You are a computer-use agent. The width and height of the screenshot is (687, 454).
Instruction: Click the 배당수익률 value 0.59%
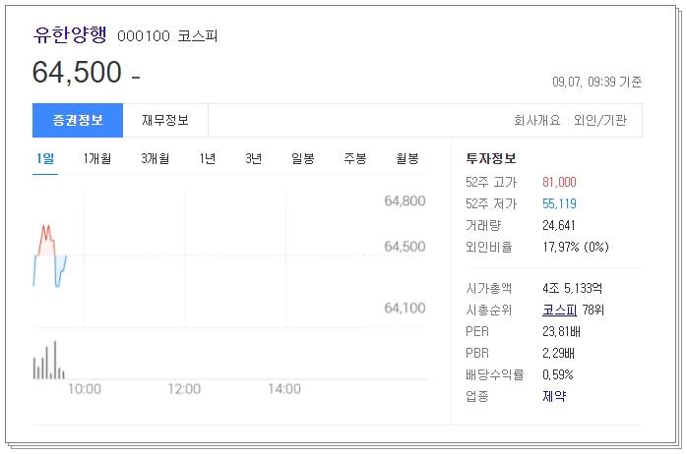(558, 374)
